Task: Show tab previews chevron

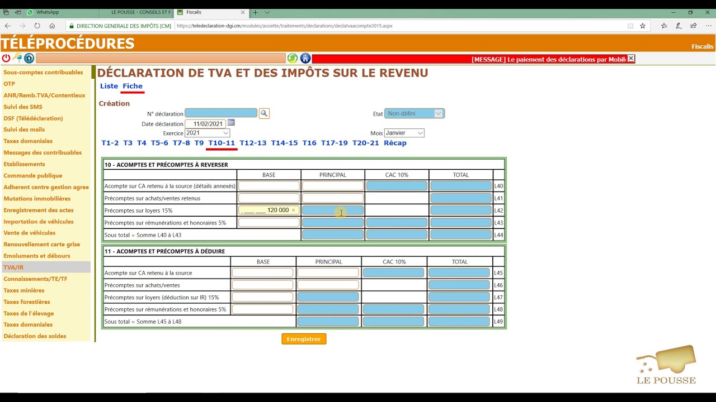Action: tap(267, 12)
